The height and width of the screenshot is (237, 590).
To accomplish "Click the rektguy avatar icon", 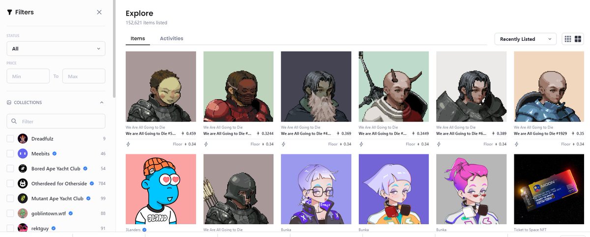I will (23, 228).
